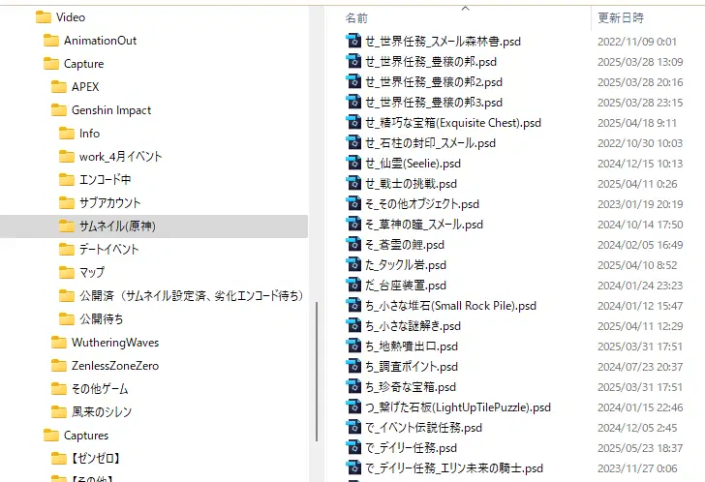Select file せ_精巧な宝箱(Exquisite Chest).psd
This screenshot has width=705, height=482.
[453, 123]
